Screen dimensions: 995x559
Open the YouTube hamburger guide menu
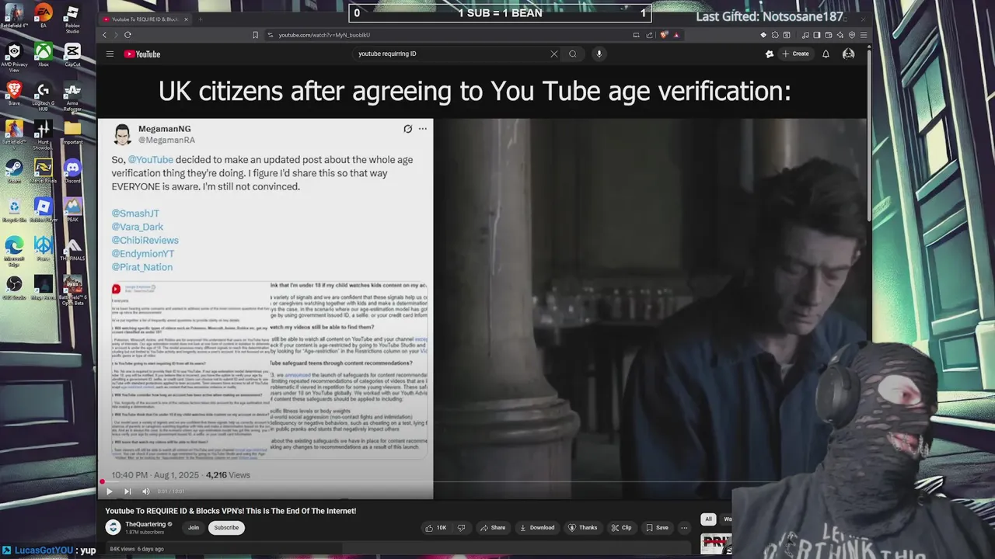click(x=110, y=54)
